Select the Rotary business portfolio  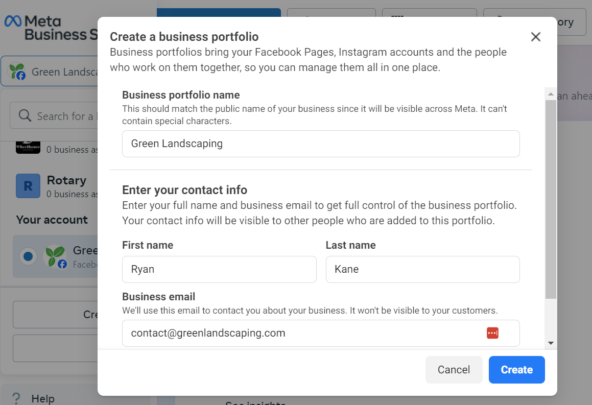[57, 186]
